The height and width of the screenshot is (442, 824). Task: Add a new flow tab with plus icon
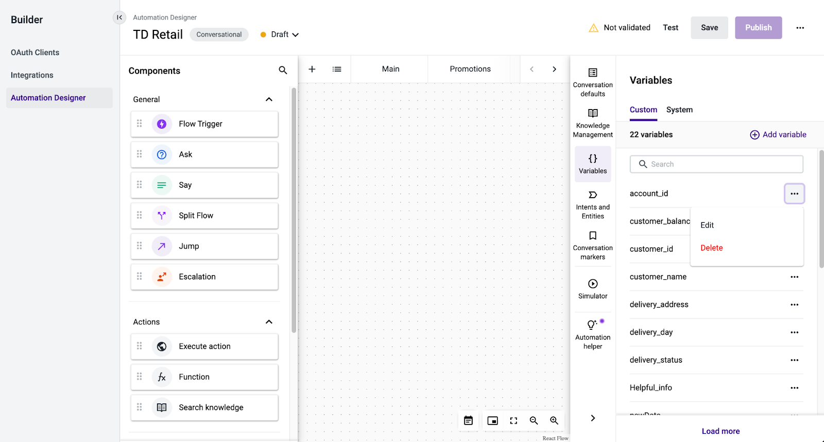312,69
